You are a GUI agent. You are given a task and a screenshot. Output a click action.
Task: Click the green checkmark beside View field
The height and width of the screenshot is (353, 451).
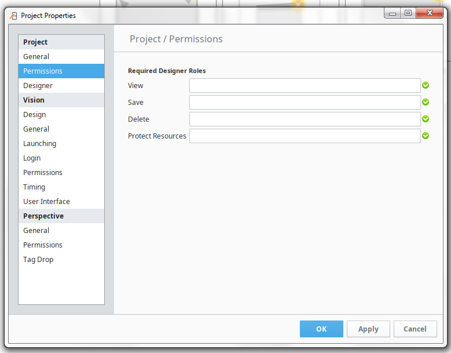tap(426, 85)
